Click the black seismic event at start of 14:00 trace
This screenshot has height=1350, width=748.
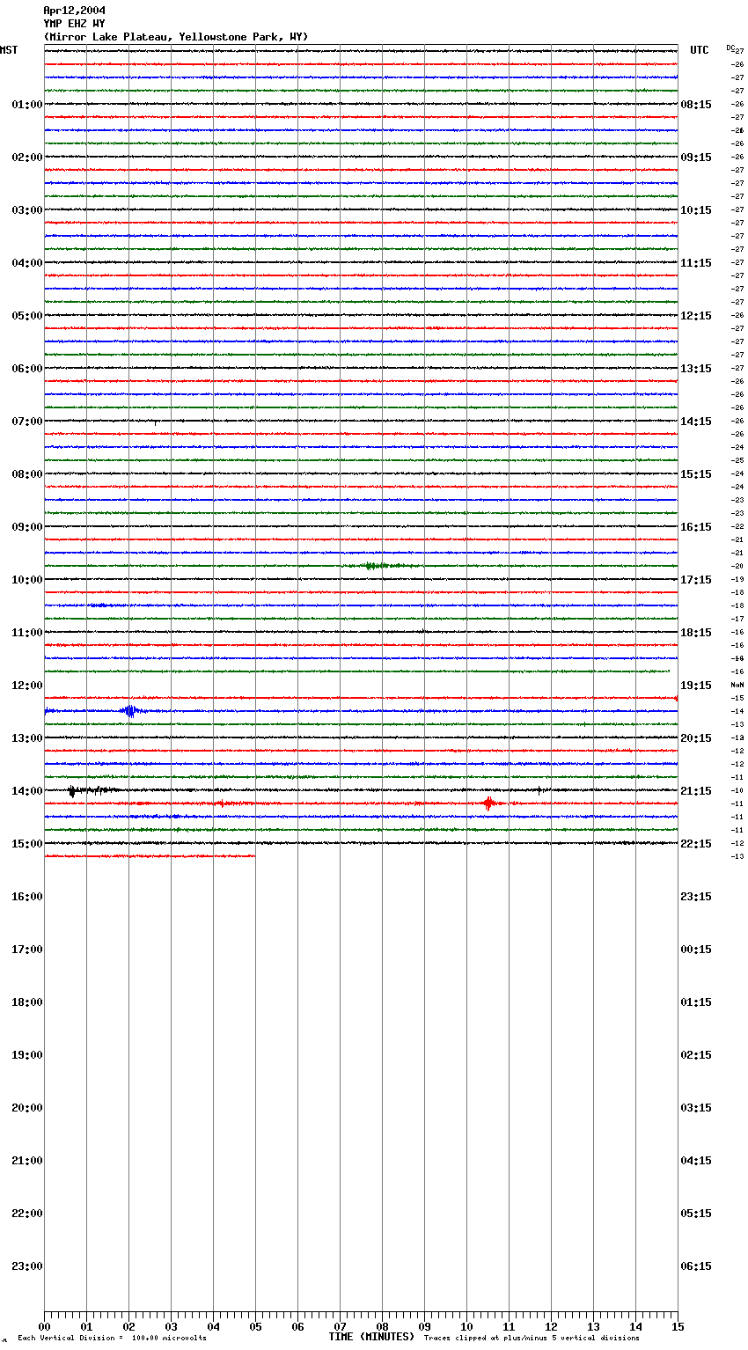[x=72, y=790]
